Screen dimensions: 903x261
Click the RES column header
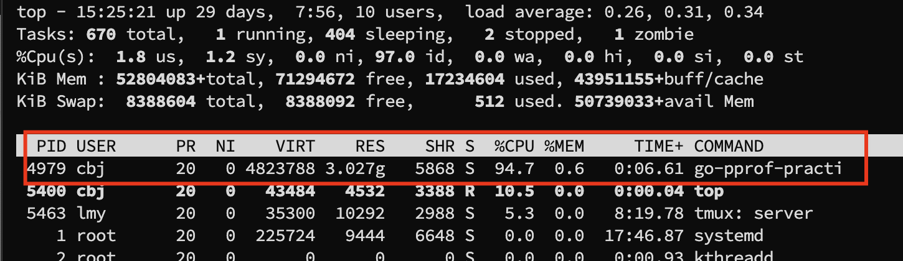370,146
